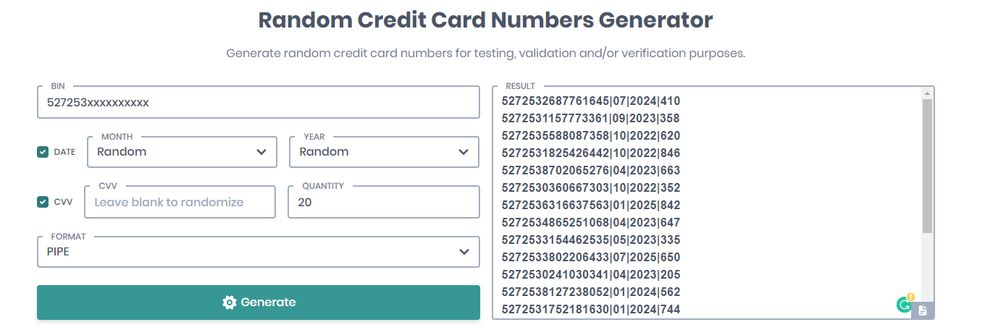Click the QUANTITY input field

(384, 203)
